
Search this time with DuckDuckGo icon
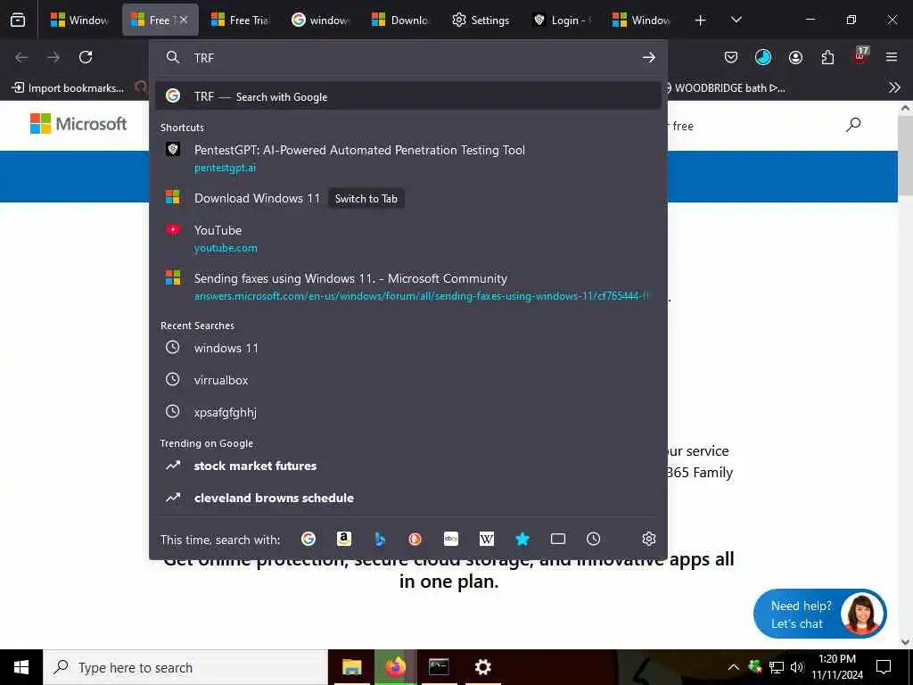pos(415,539)
